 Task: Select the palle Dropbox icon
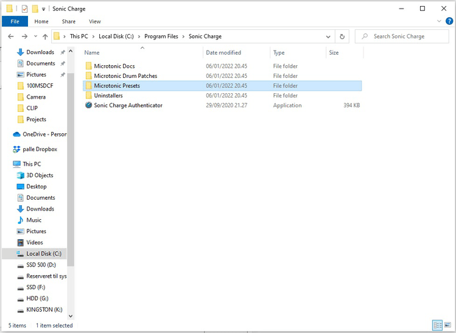(x=17, y=149)
